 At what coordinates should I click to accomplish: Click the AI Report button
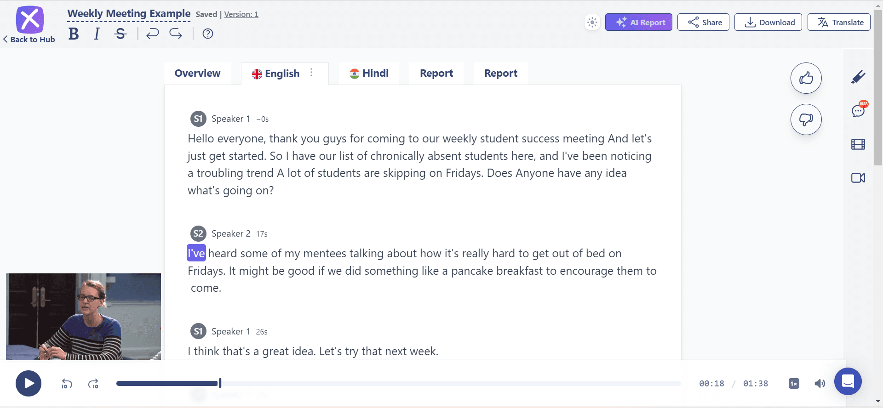638,22
